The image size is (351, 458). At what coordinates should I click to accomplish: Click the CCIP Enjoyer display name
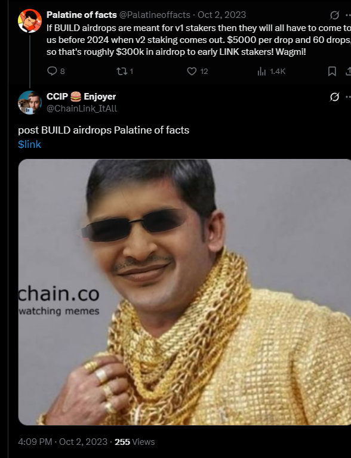pyautogui.click(x=81, y=97)
